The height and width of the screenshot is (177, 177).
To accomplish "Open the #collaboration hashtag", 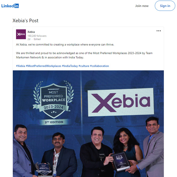I will (x=99, y=66).
